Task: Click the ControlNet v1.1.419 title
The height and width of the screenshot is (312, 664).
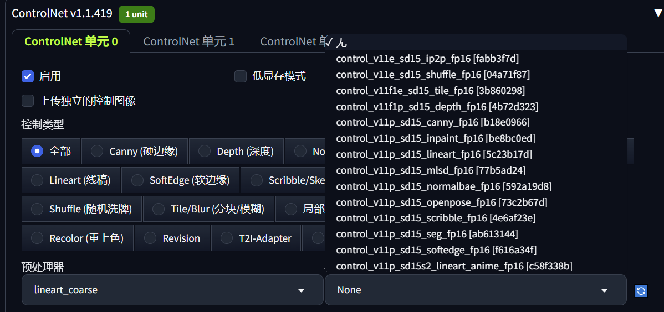Action: [x=62, y=13]
